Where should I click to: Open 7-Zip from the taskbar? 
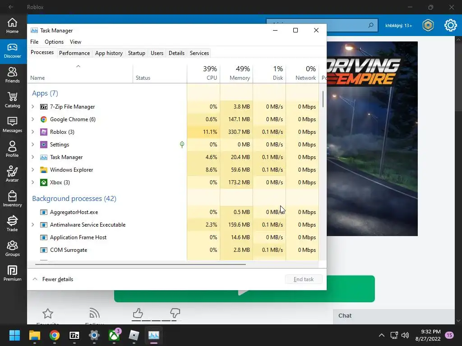pyautogui.click(x=74, y=335)
